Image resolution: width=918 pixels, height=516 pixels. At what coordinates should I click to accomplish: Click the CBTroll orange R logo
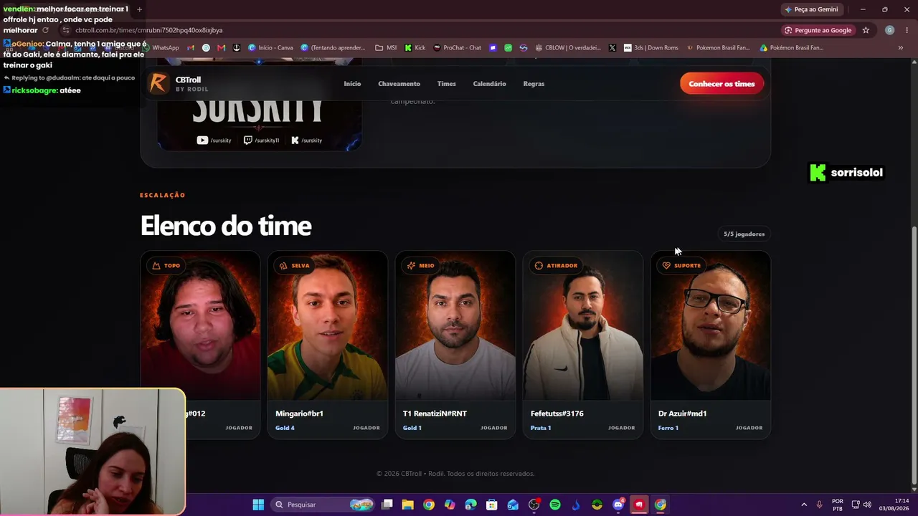pyautogui.click(x=158, y=83)
